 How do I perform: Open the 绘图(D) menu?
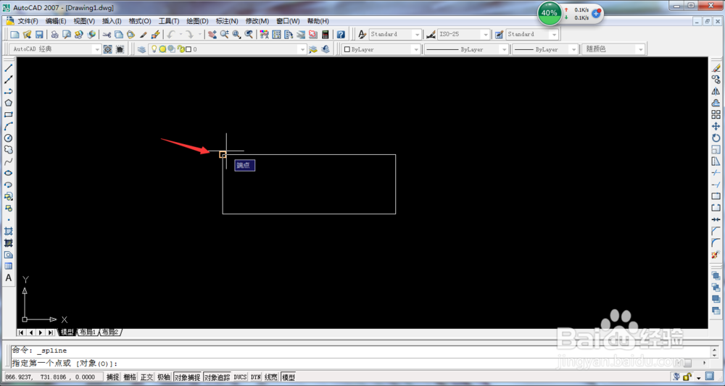coord(197,21)
